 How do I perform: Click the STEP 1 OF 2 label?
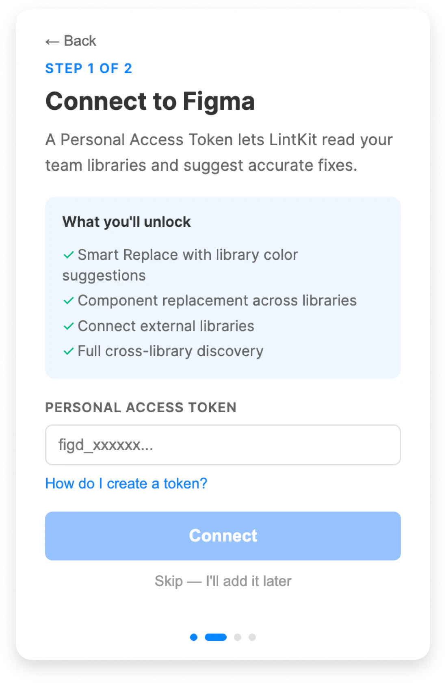pyautogui.click(x=89, y=68)
